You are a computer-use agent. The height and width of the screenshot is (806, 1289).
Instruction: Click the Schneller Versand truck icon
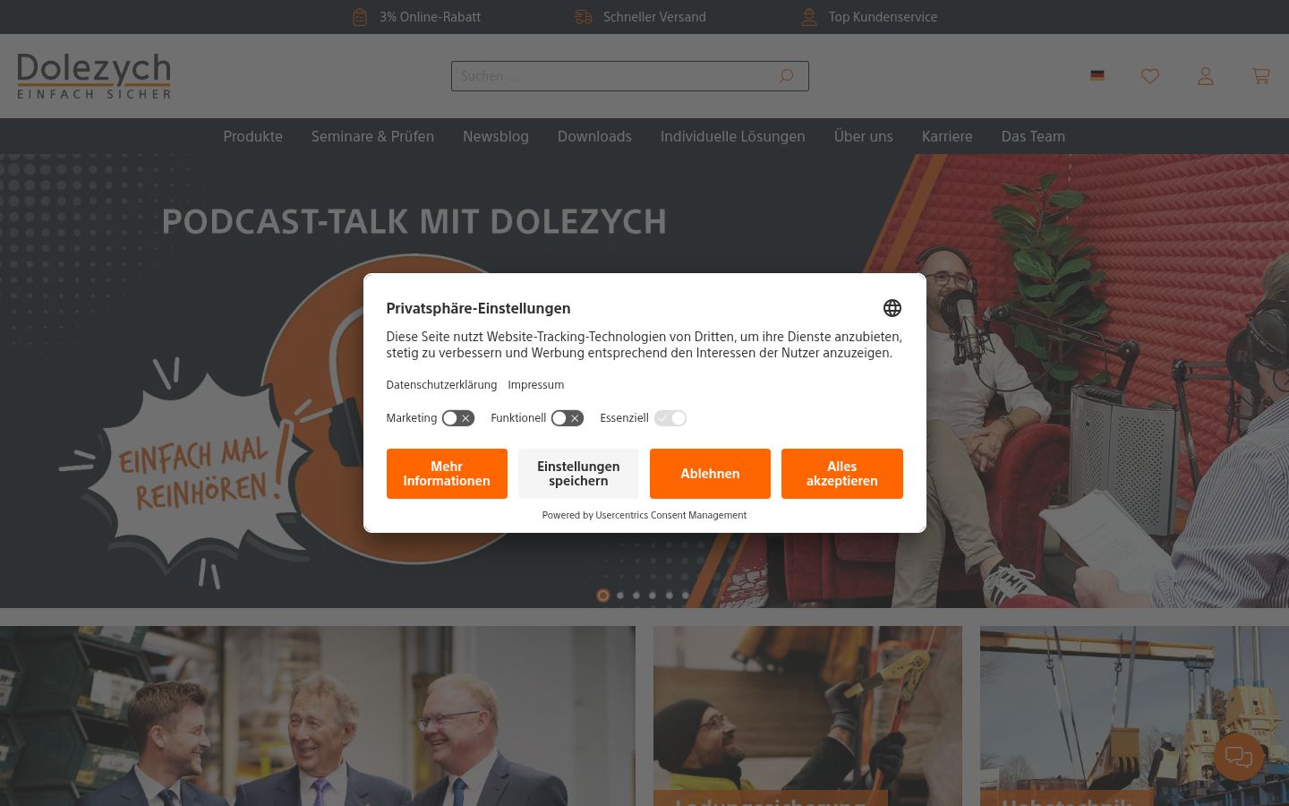(584, 17)
